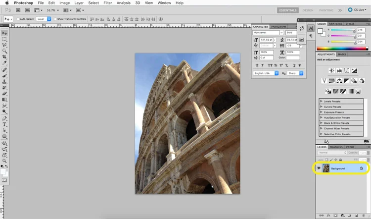Toggle Lock transparent pixels in Layers panel

click(326, 160)
